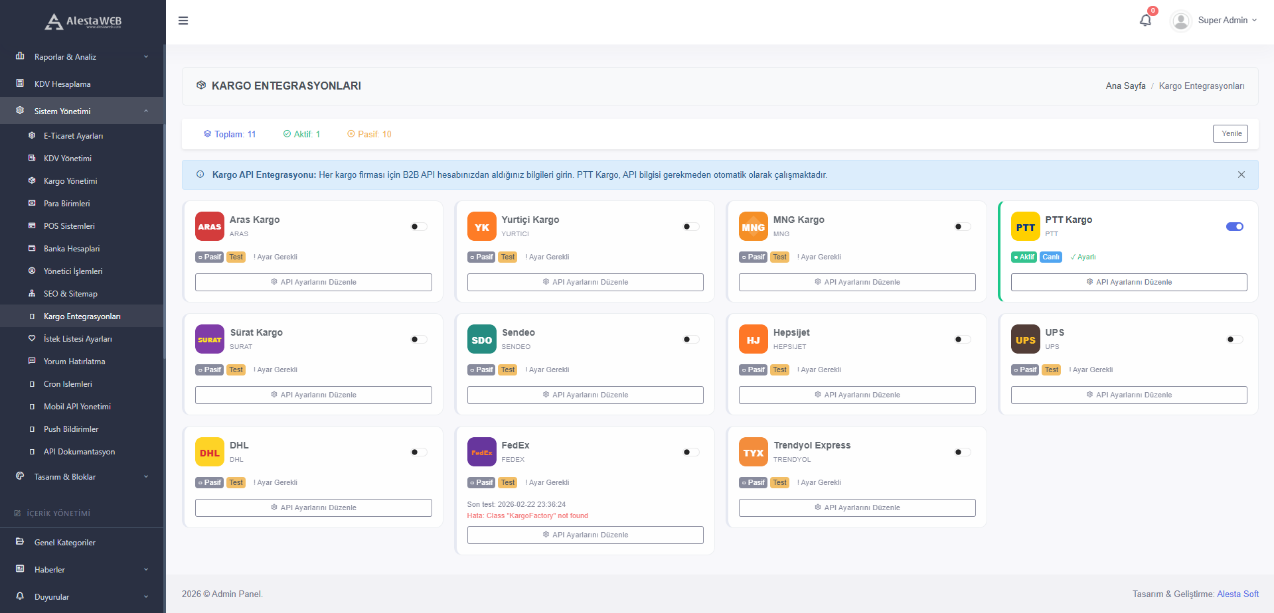This screenshot has width=1274, height=613.
Task: Select the POS Sistemleri menu item
Action: click(69, 226)
